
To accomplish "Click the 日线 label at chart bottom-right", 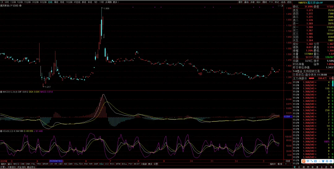I will [x=288, y=161].
